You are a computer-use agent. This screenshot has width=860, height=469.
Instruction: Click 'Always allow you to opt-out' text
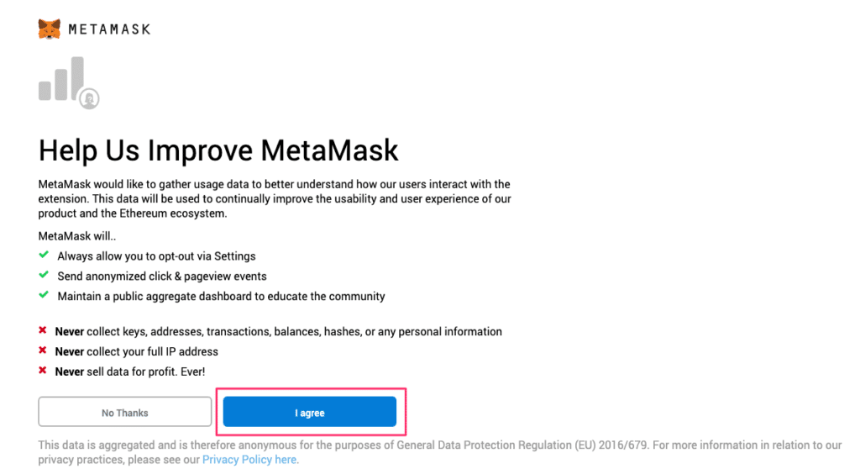[x=156, y=256]
